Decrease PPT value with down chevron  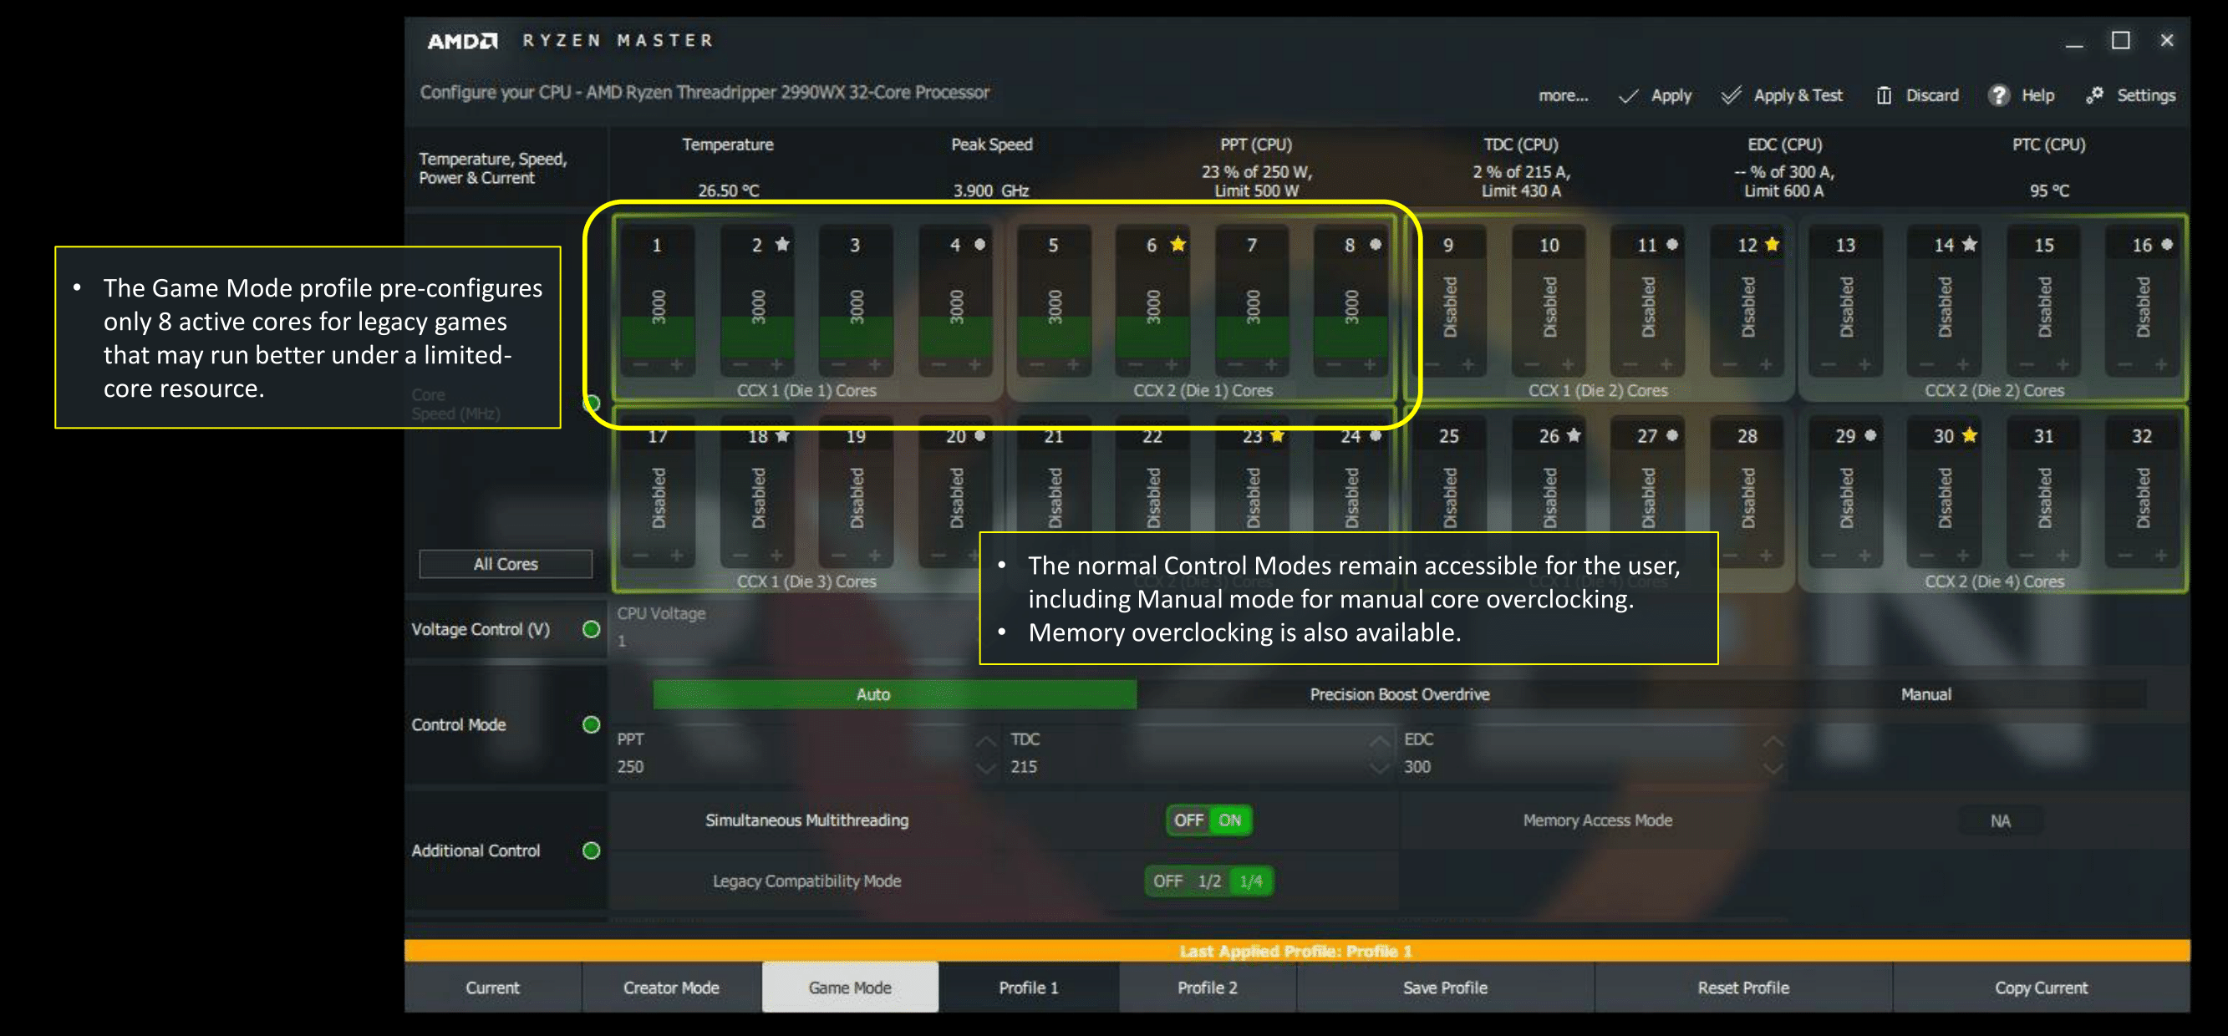[985, 767]
